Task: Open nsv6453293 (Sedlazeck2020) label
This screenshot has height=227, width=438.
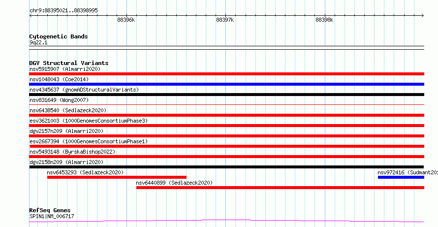Action: [x=85, y=172]
